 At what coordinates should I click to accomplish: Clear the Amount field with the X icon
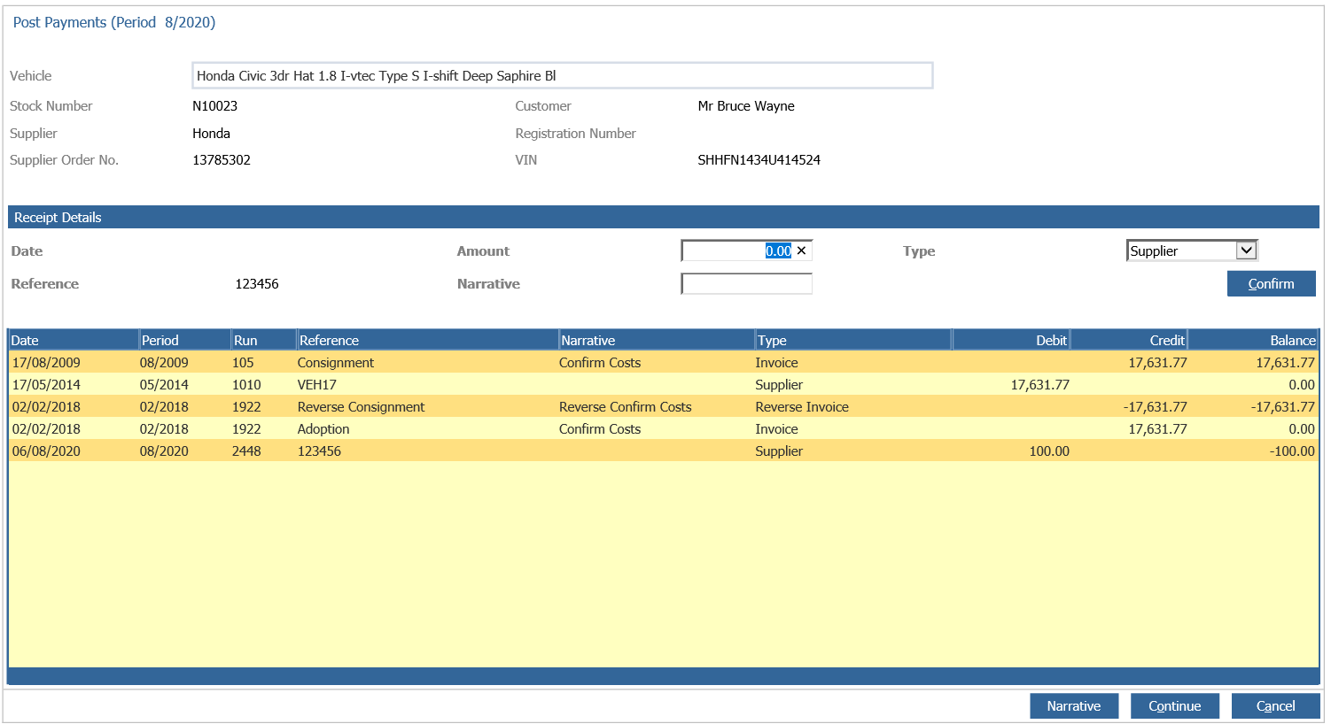(x=801, y=250)
